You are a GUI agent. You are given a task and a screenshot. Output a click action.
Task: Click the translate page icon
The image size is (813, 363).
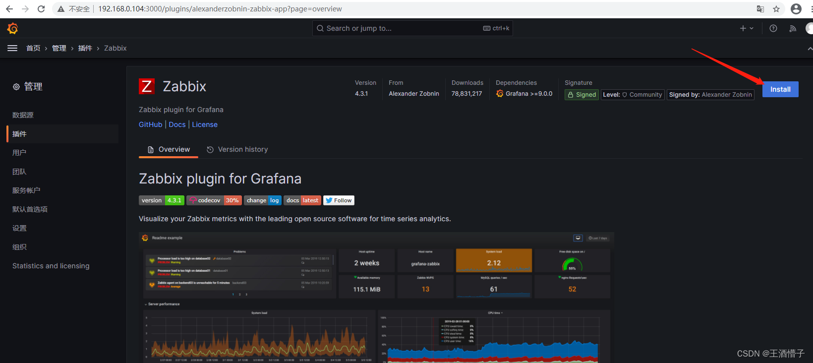[760, 9]
